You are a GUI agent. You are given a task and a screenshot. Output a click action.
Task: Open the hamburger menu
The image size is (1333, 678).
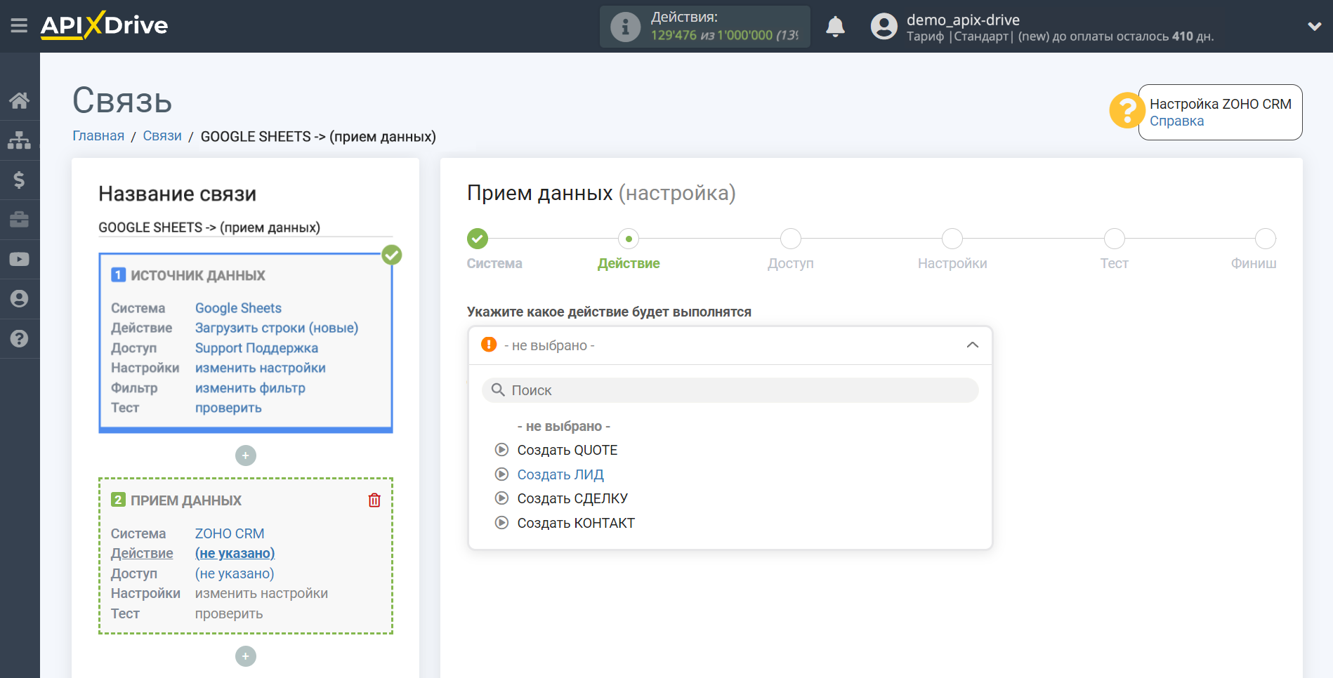point(19,26)
